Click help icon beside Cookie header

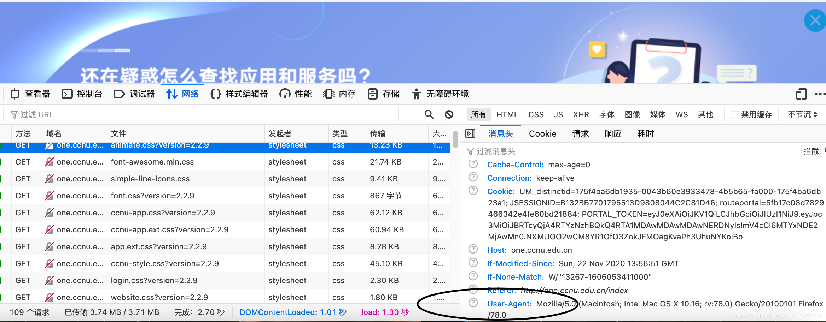[473, 191]
